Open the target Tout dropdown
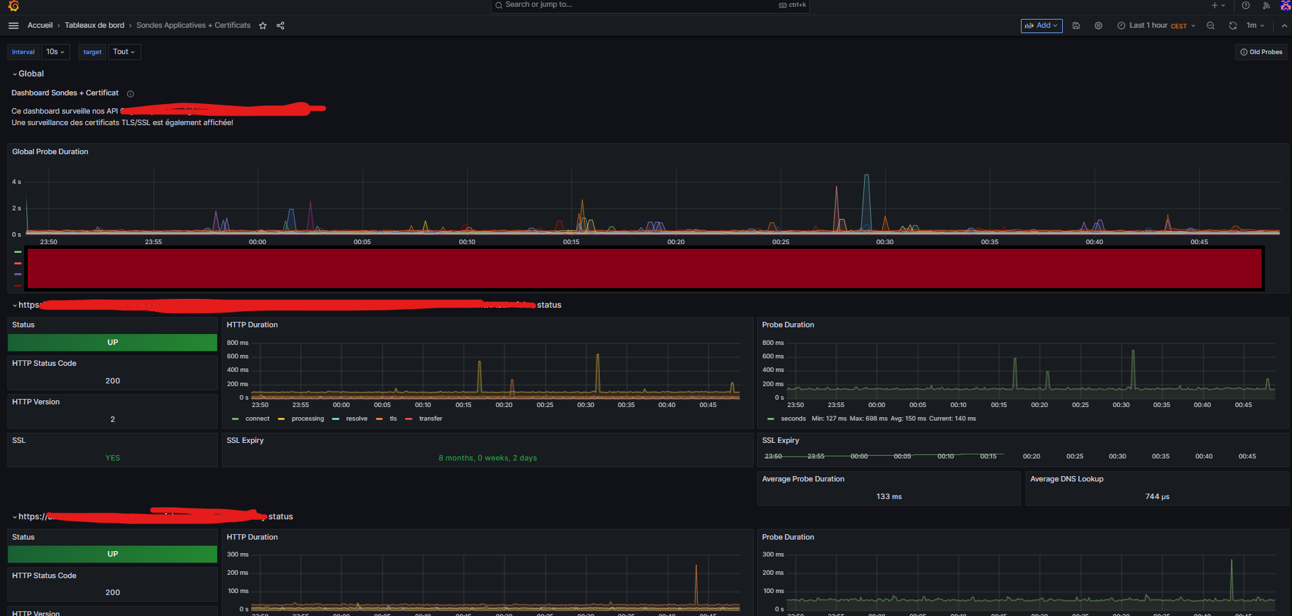This screenshot has width=1292, height=616. pos(124,52)
